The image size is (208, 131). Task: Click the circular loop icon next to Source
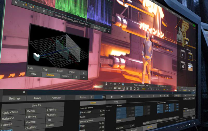coord(111,97)
